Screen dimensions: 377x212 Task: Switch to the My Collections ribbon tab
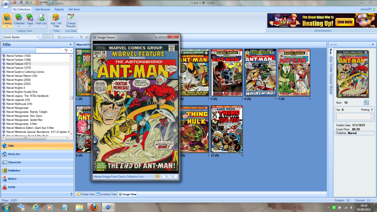pyautogui.click(x=22, y=9)
